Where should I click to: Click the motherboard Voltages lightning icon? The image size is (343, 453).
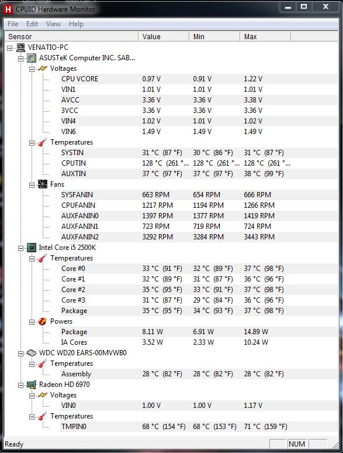click(43, 68)
